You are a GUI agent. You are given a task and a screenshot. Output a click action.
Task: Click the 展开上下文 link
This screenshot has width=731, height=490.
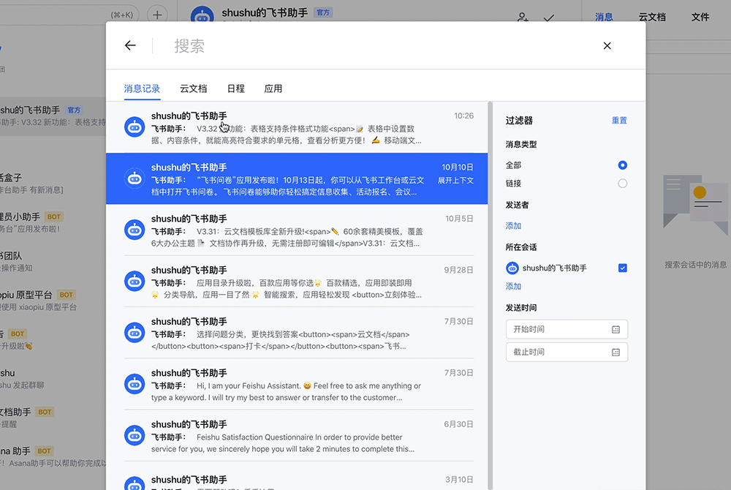click(455, 181)
